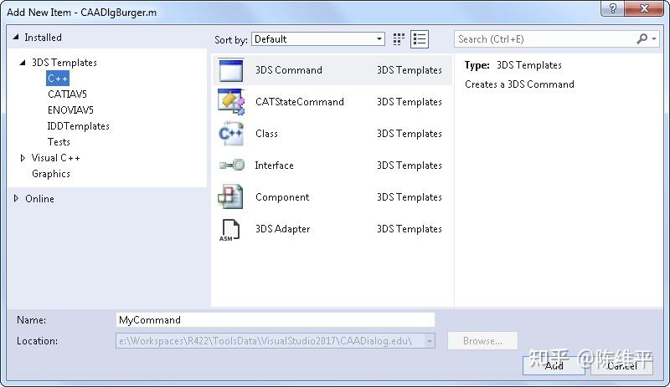Open the Location path dropdown arrow

429,341
